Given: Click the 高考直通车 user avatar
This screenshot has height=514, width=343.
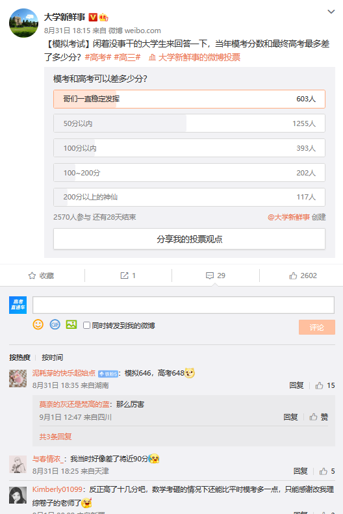Looking at the screenshot, I should (x=18, y=305).
